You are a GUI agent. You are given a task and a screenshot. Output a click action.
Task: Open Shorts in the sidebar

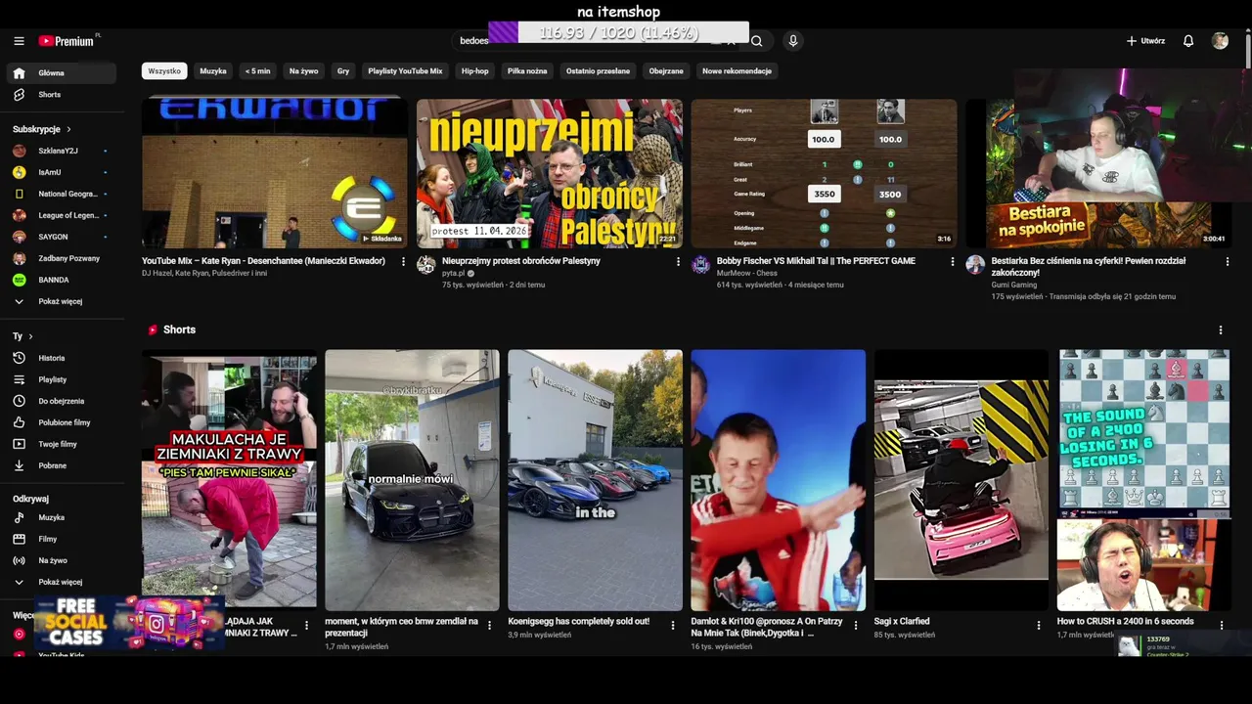click(x=62, y=95)
